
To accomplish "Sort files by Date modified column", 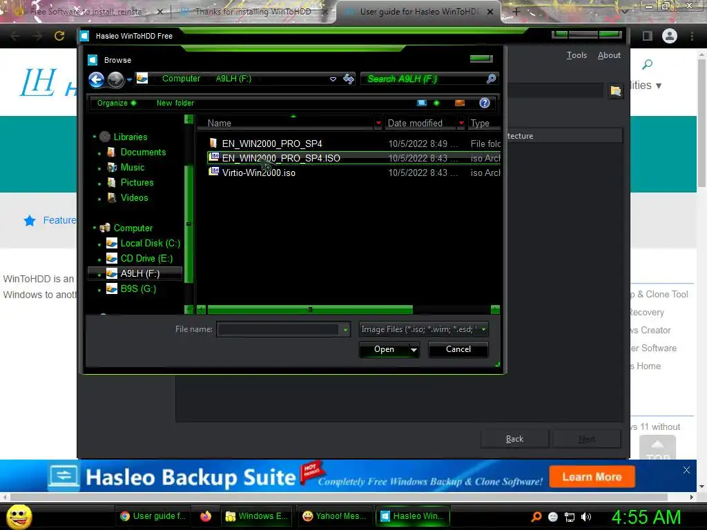I will point(415,123).
